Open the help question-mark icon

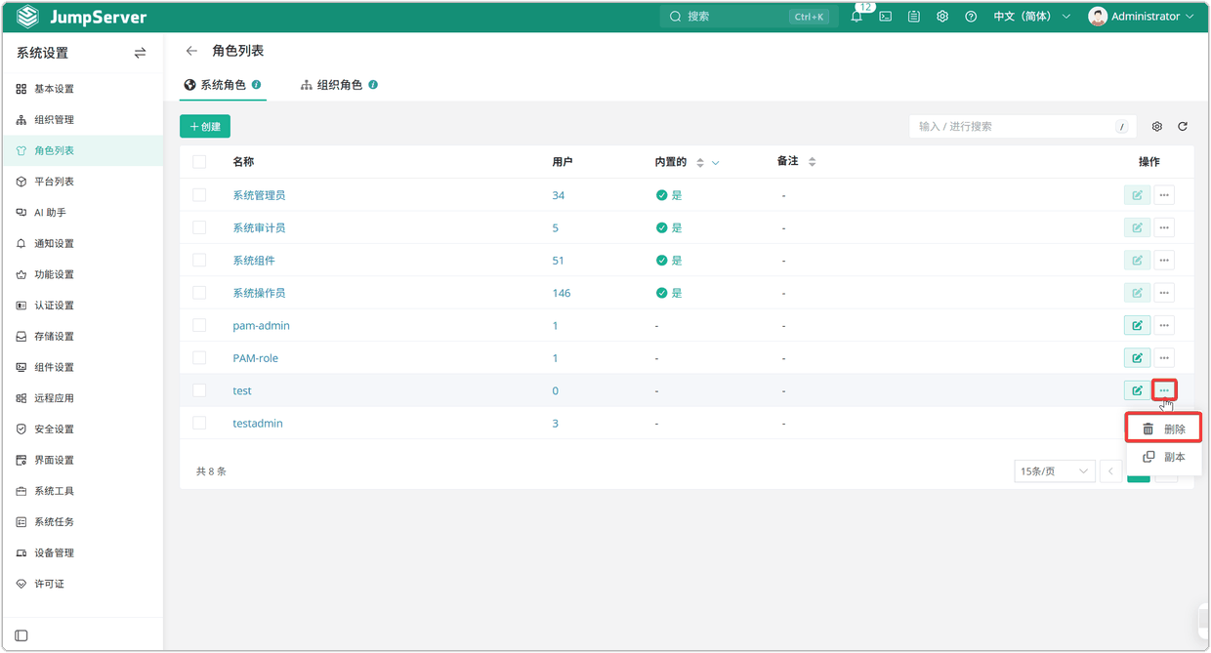pos(971,17)
